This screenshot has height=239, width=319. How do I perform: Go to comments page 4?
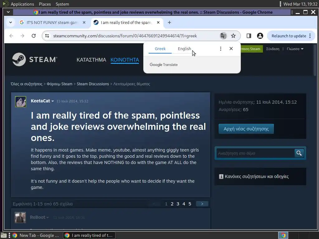tap(184, 204)
